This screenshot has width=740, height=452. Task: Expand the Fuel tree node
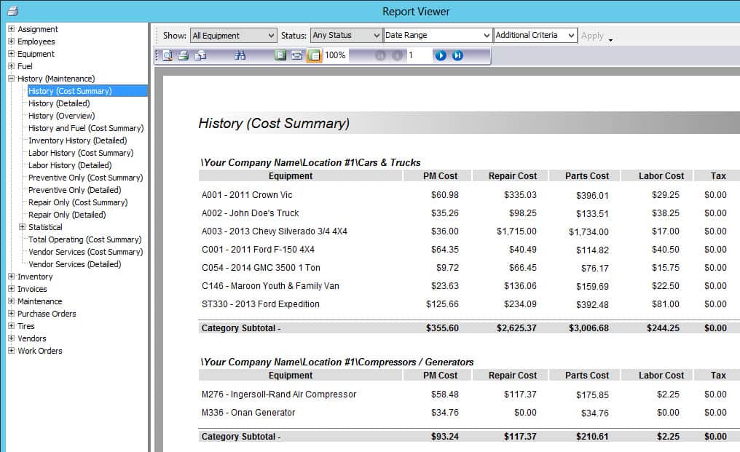[12, 66]
